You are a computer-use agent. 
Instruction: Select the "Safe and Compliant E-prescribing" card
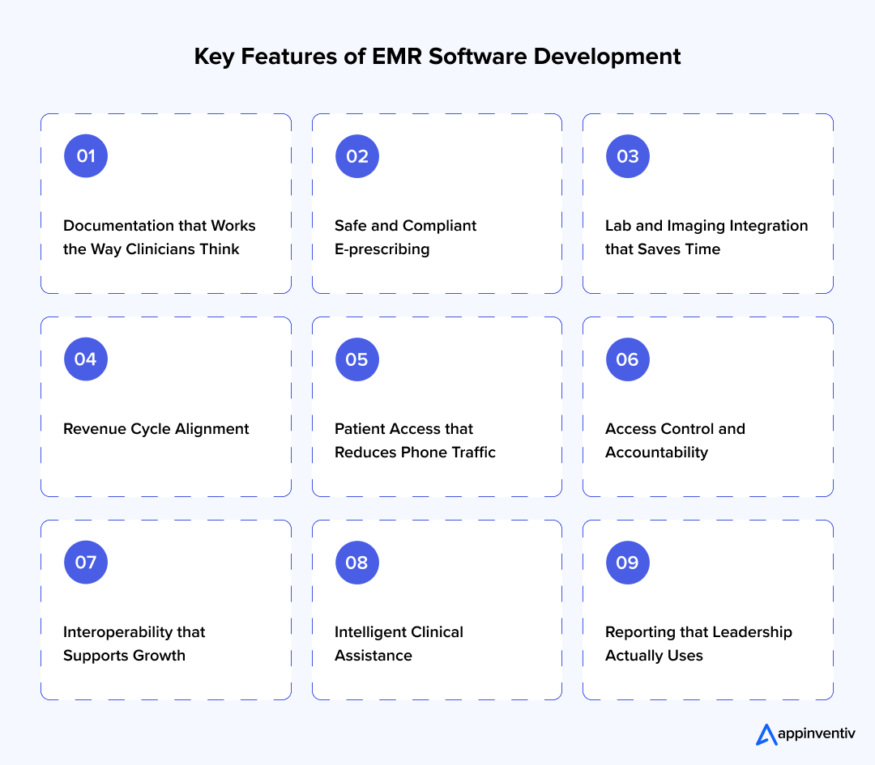click(437, 203)
